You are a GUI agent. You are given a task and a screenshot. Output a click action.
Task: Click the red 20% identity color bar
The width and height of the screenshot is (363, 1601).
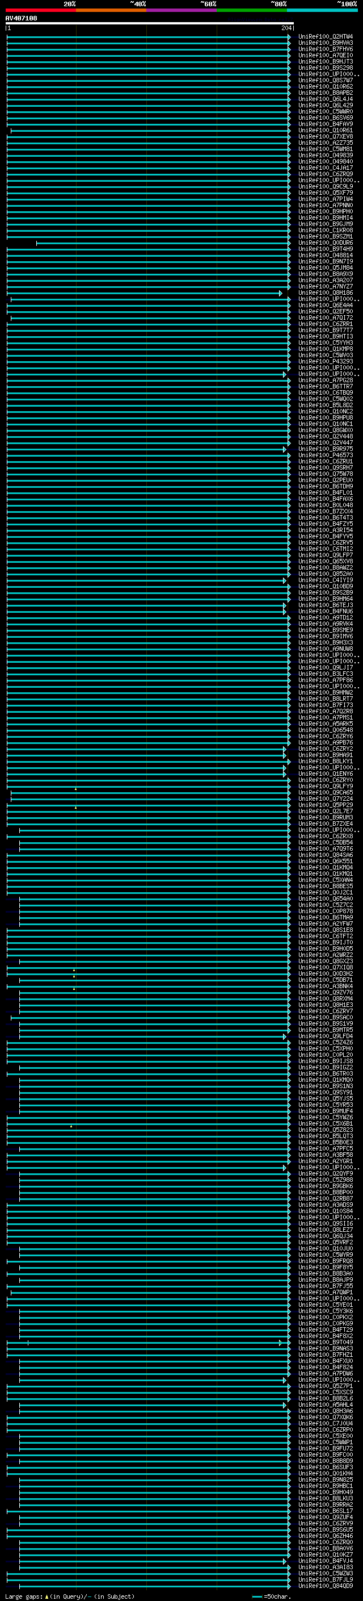[41, 11]
